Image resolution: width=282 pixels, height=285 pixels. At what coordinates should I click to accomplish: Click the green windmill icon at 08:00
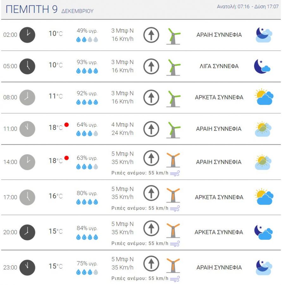pyautogui.click(x=173, y=98)
